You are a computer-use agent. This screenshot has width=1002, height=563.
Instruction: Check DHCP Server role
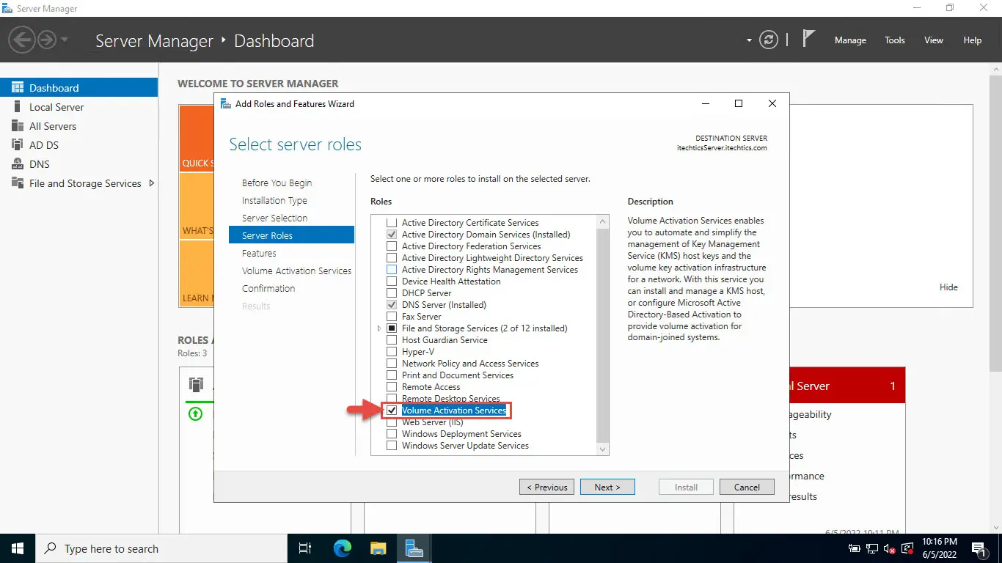[392, 293]
